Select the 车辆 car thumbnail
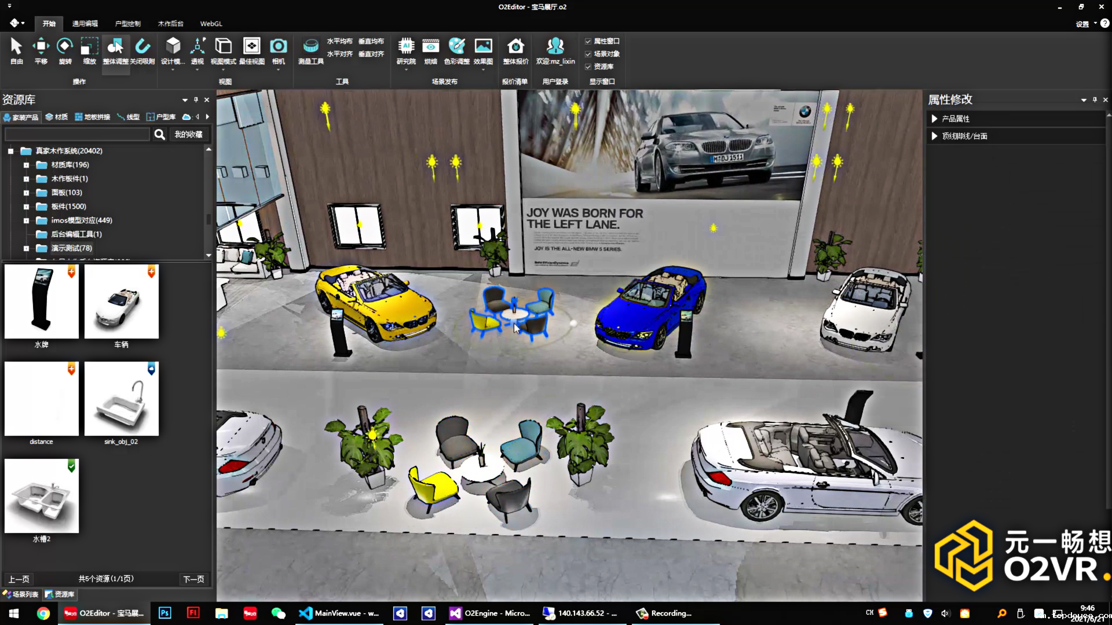 point(122,302)
